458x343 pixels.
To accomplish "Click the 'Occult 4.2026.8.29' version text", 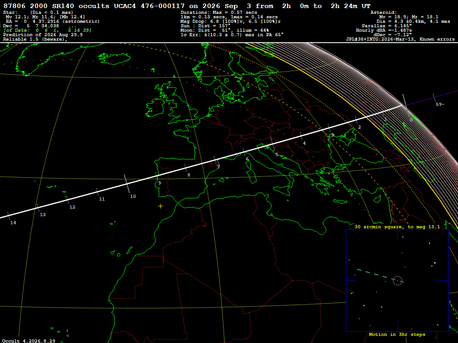I will pyautogui.click(x=29, y=341).
